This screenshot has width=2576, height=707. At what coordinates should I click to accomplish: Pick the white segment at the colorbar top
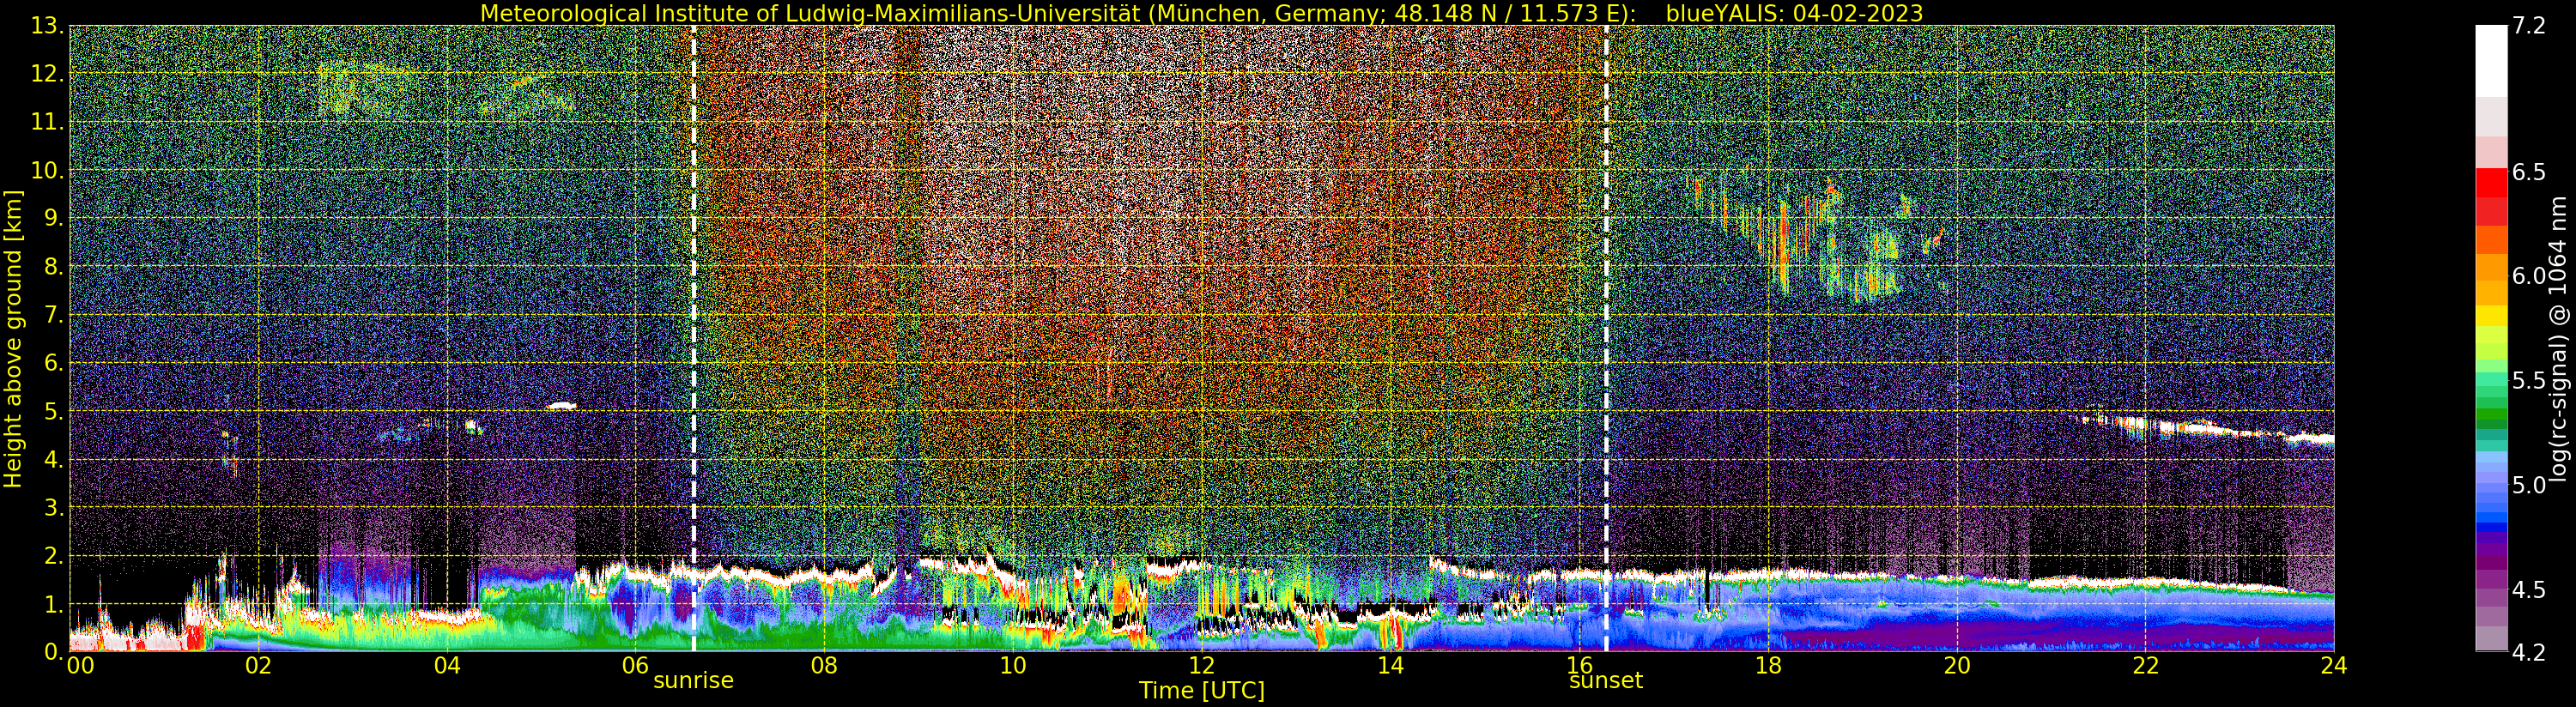tap(2491, 61)
